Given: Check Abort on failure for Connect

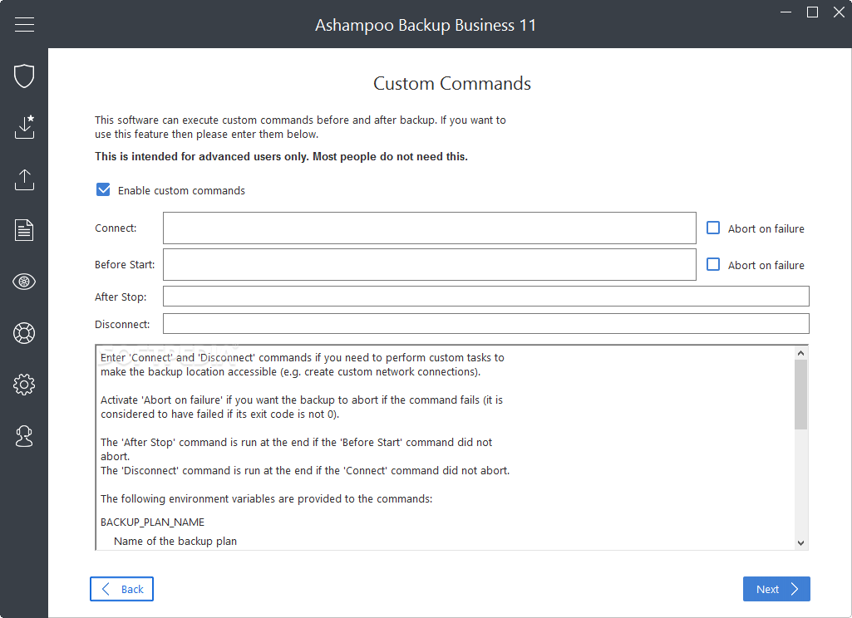Looking at the screenshot, I should tap(713, 228).
